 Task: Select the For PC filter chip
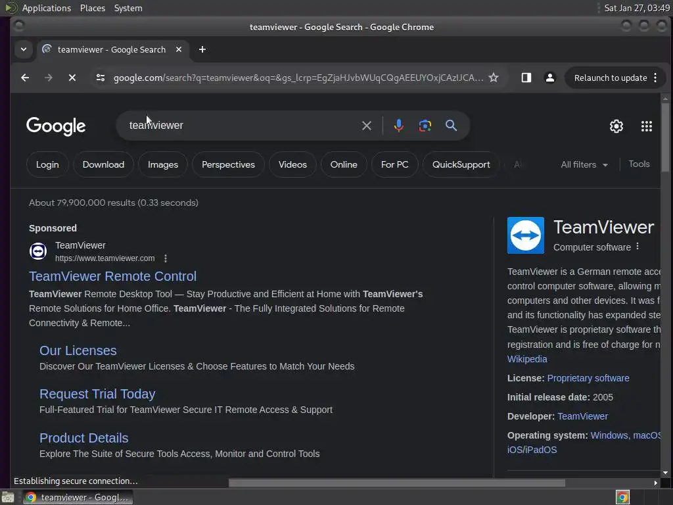click(x=394, y=164)
